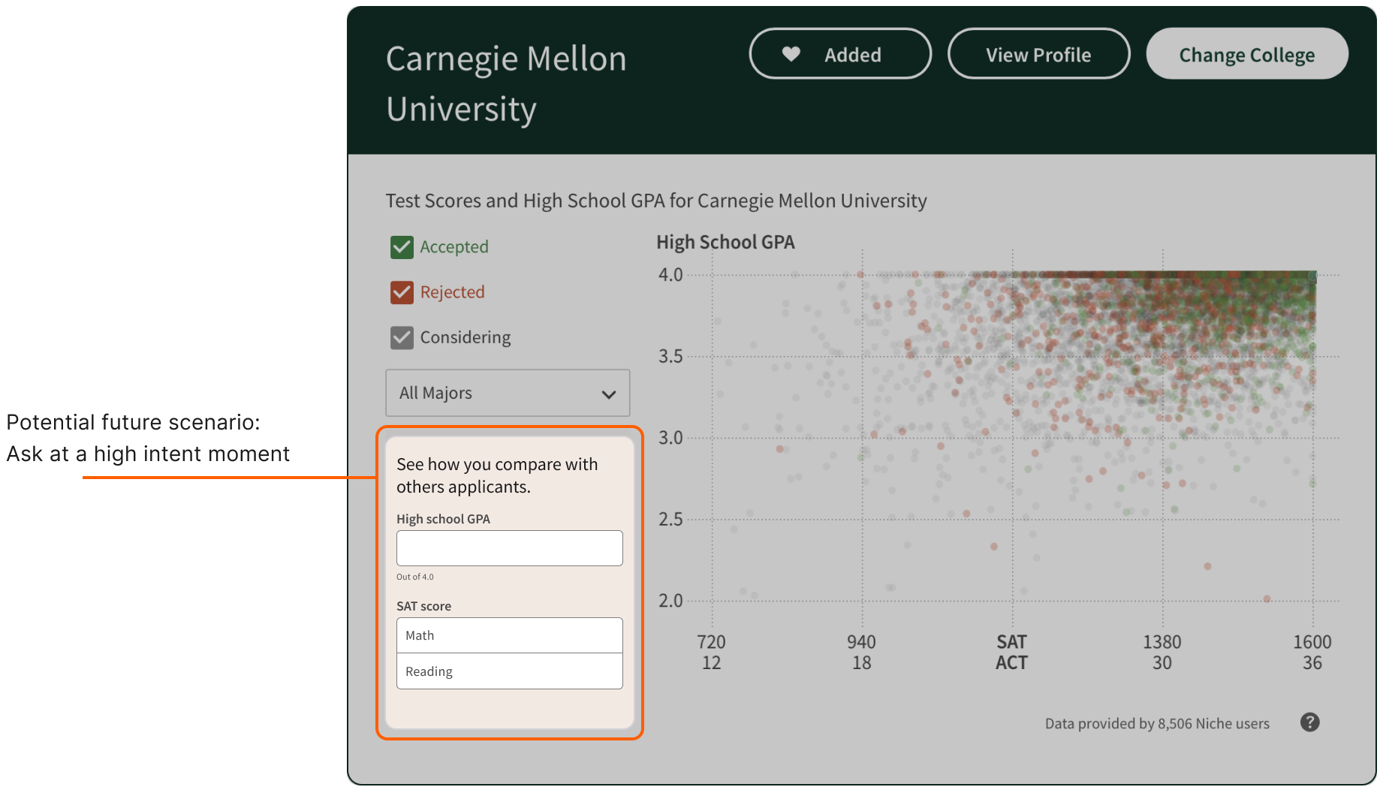Image resolution: width=1383 pixels, height=790 pixels.
Task: Click the 2.0 GPA axis value
Action: [670, 601]
